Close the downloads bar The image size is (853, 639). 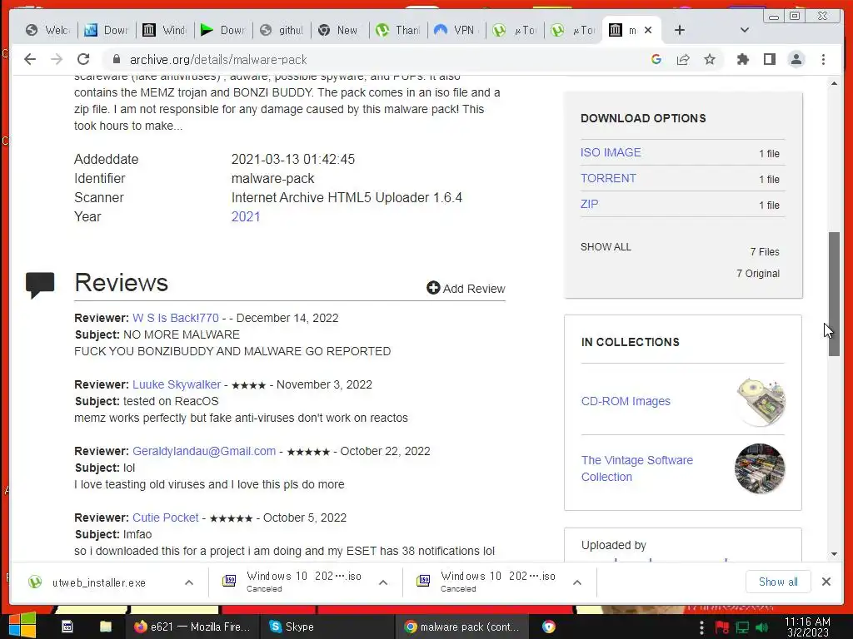826,582
